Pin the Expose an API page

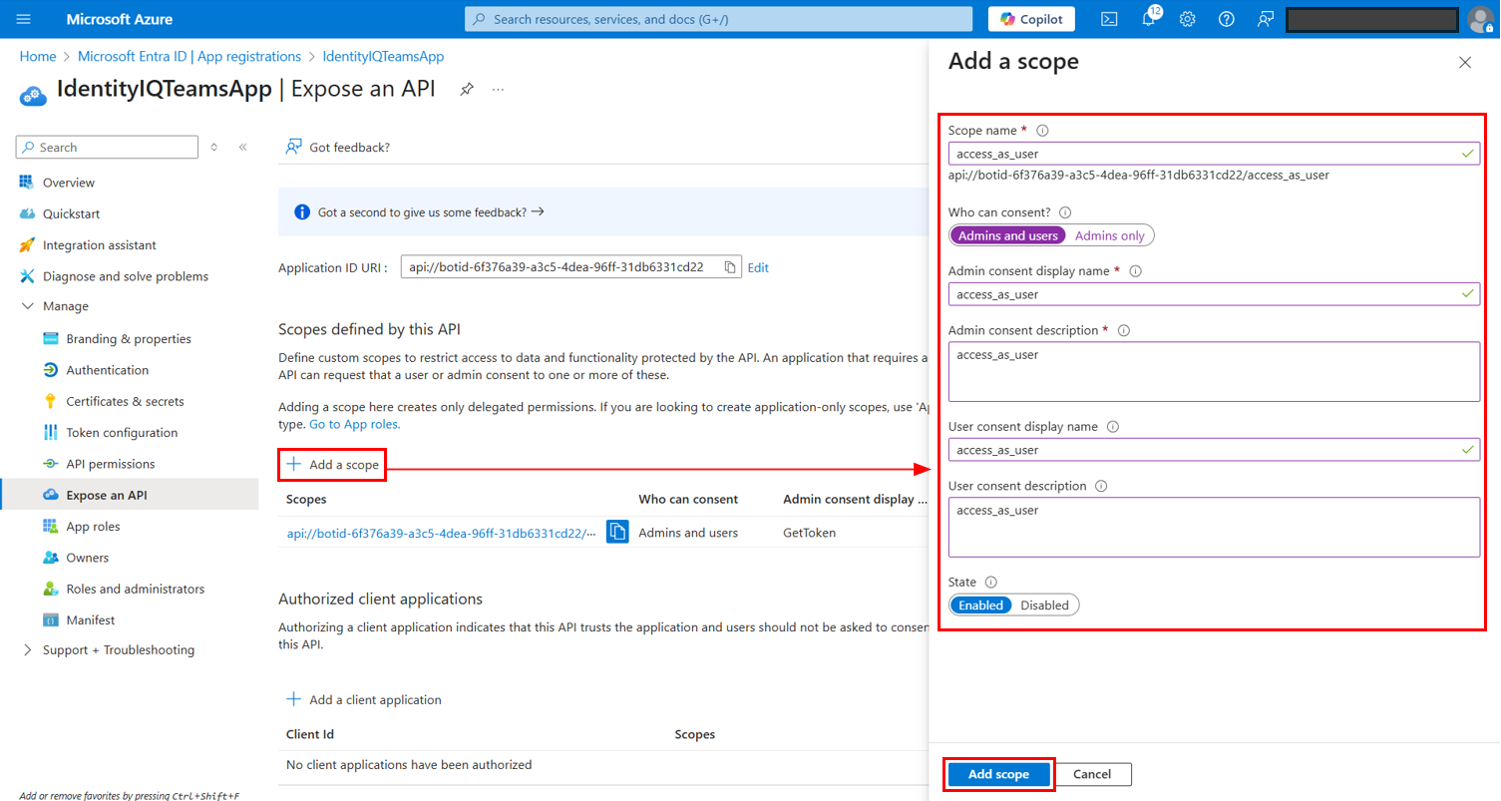point(466,89)
